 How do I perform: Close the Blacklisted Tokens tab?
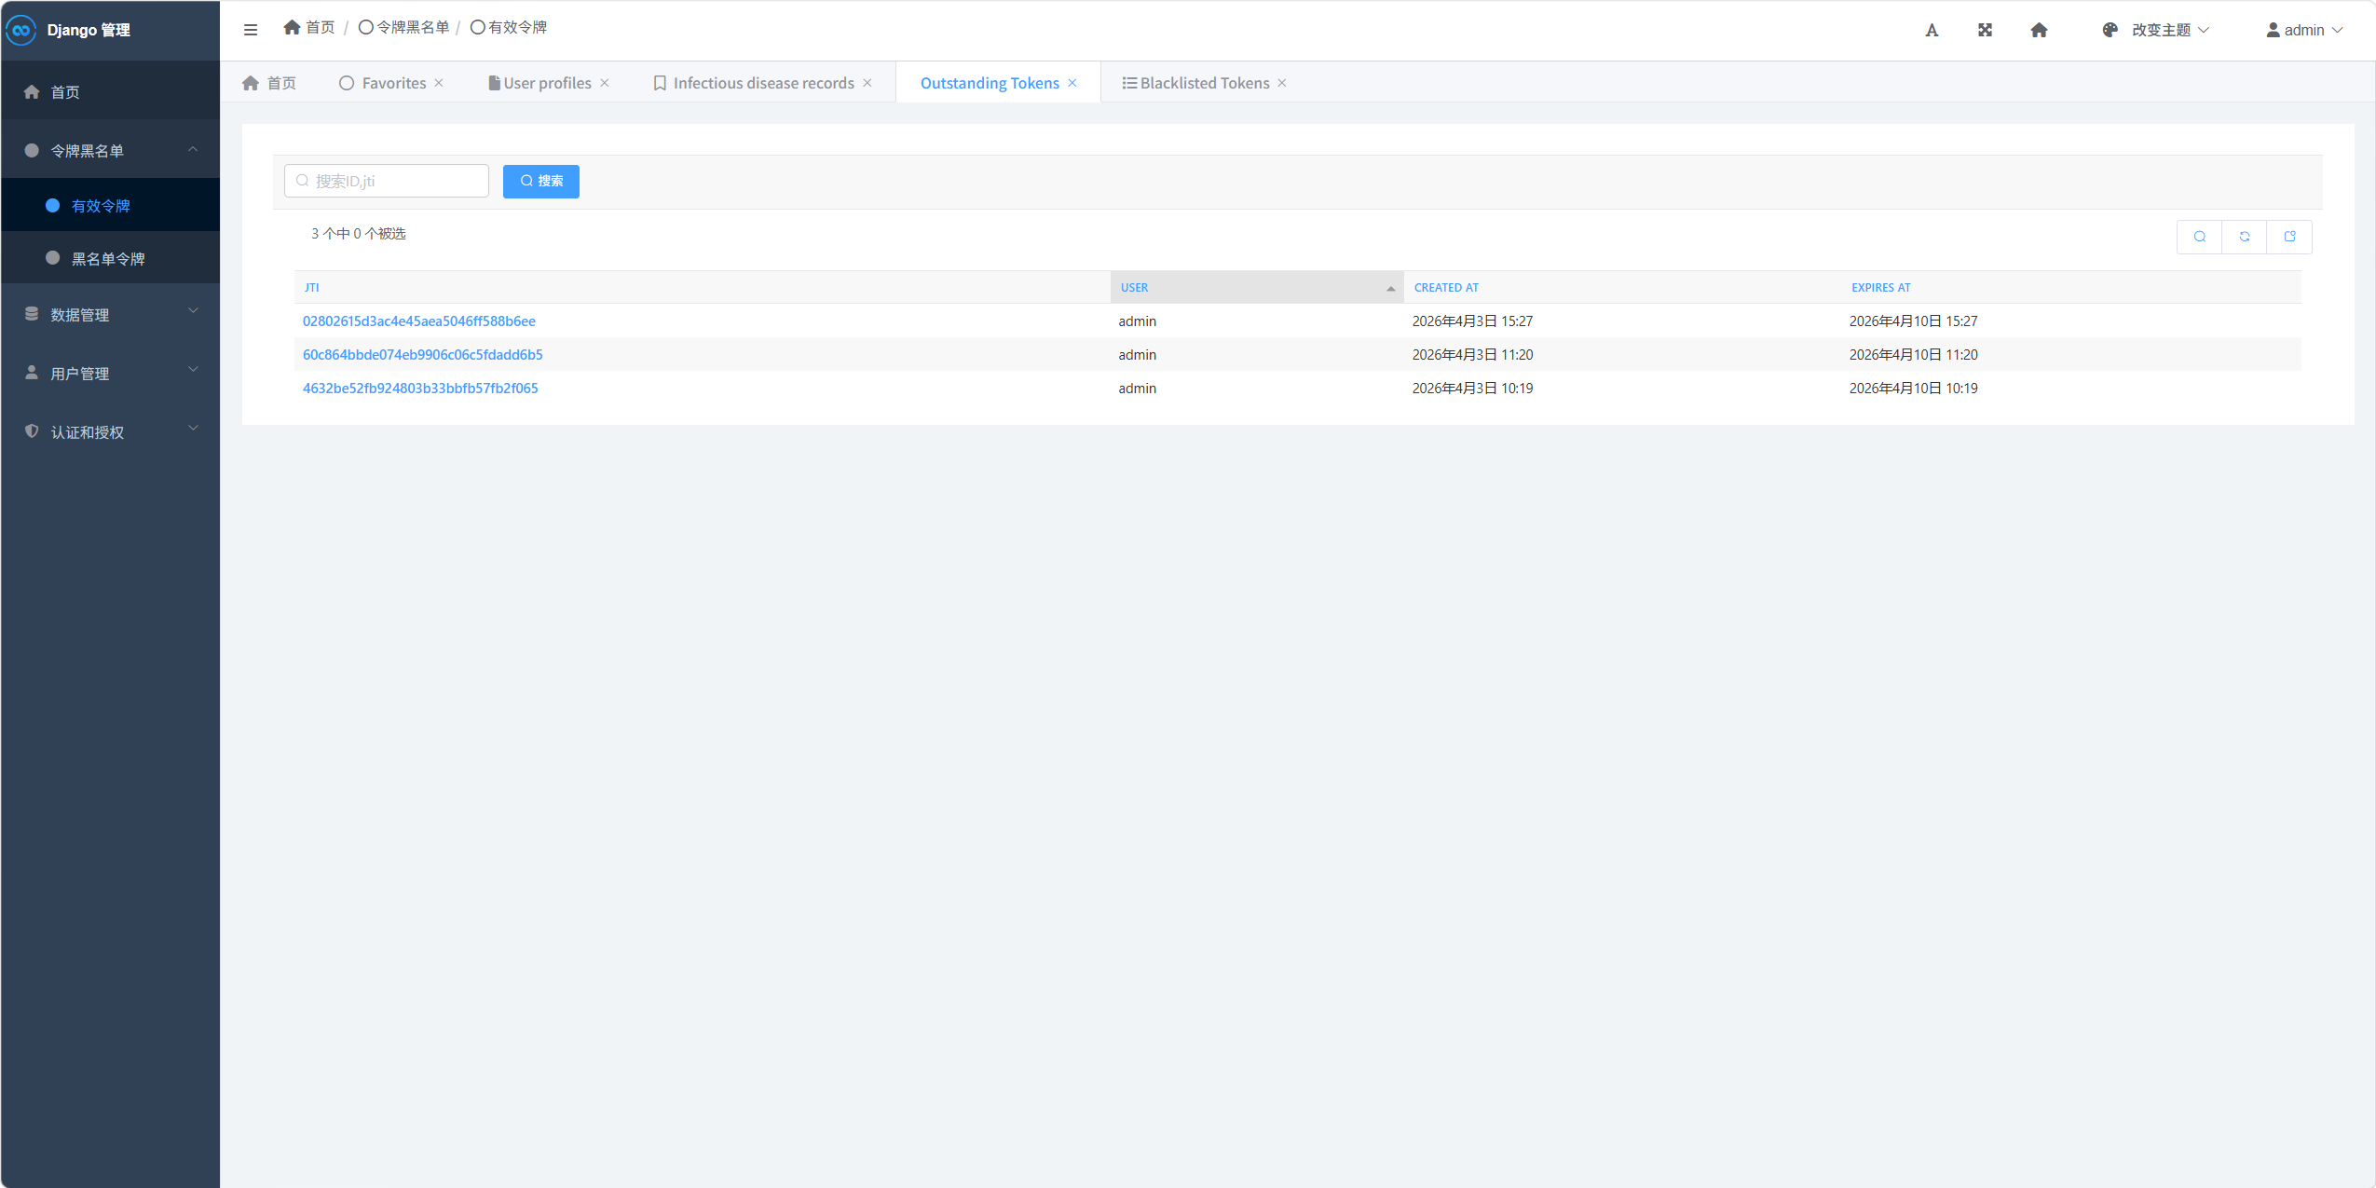point(1282,83)
